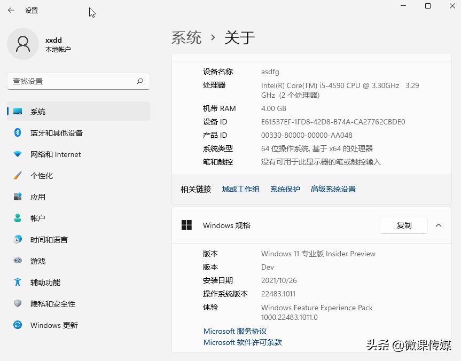Select 系统 in the sidebar
Image resolution: width=461 pixels, height=361 pixels.
coord(37,111)
